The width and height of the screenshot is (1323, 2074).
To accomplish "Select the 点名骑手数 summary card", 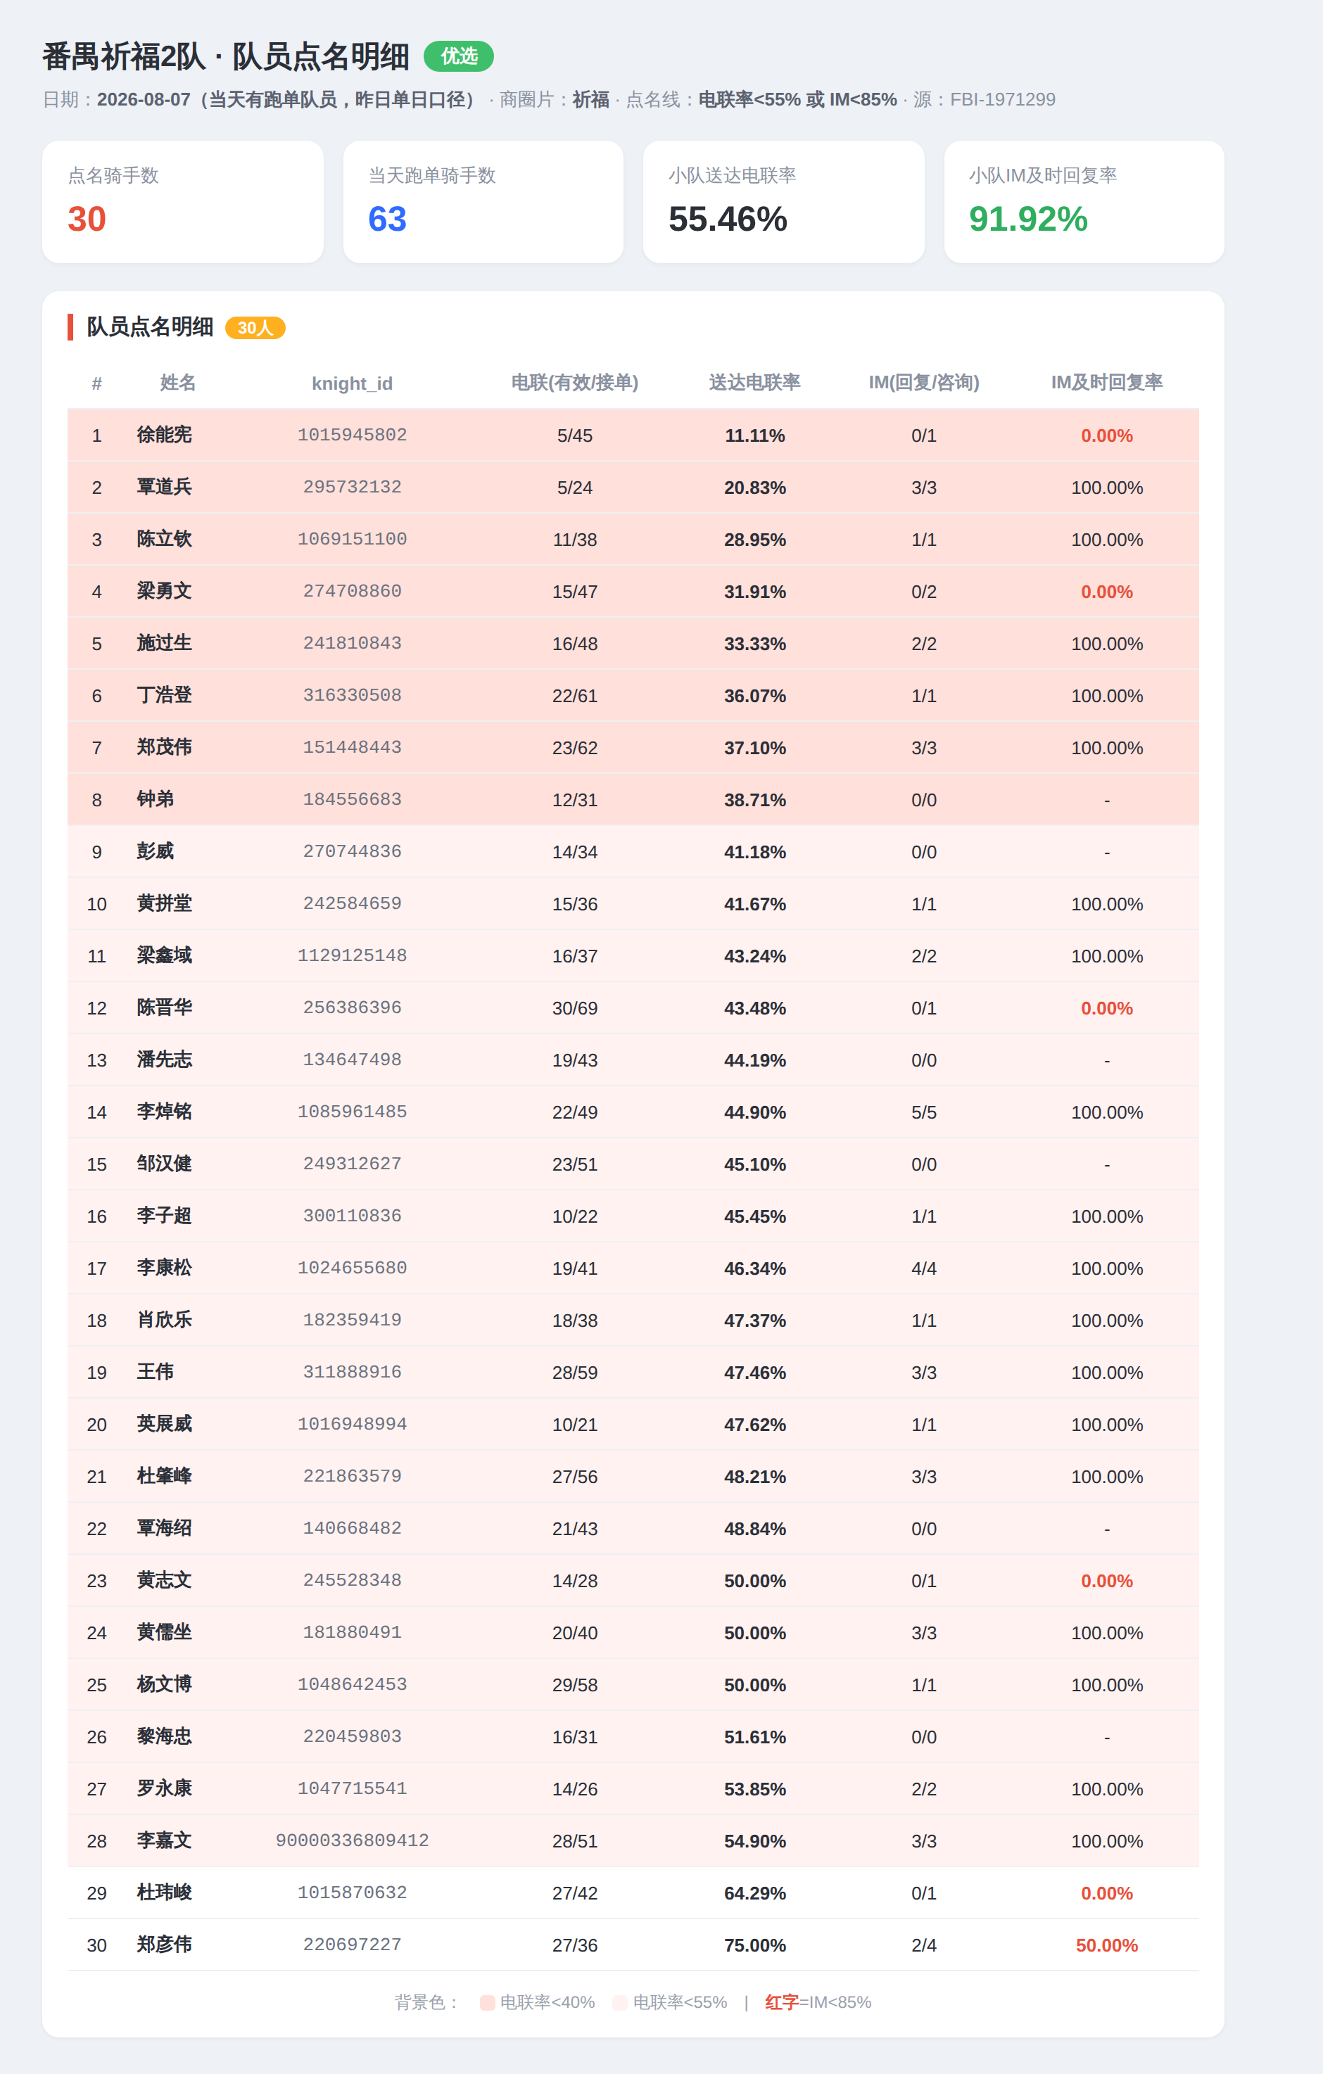I will click(x=182, y=201).
